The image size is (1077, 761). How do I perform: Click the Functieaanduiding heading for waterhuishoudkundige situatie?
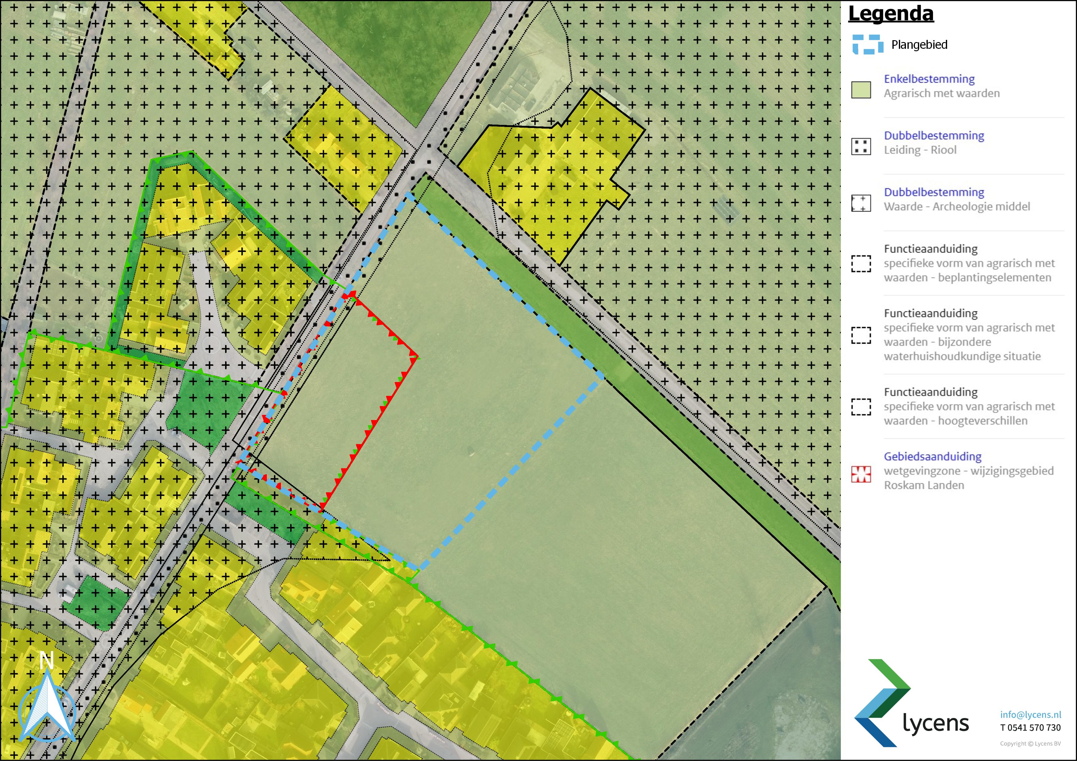(x=931, y=313)
